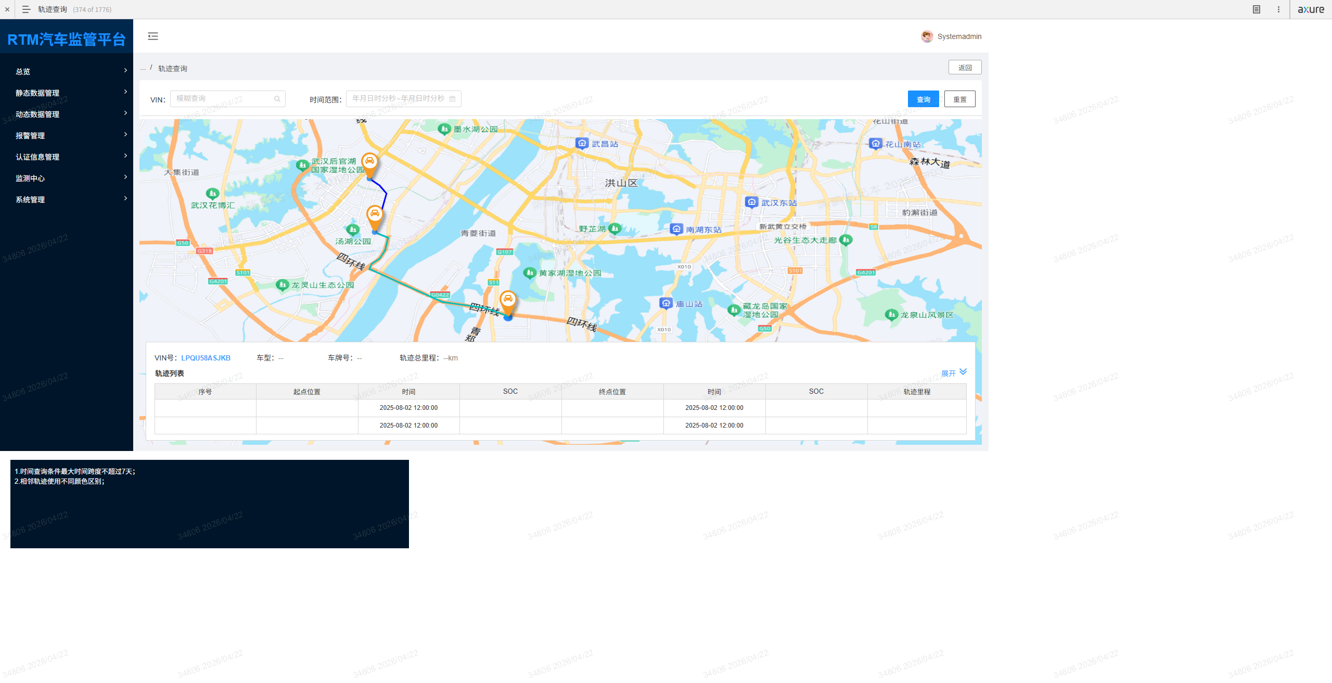Click the Systemadmin user avatar
1332x683 pixels.
click(x=927, y=36)
